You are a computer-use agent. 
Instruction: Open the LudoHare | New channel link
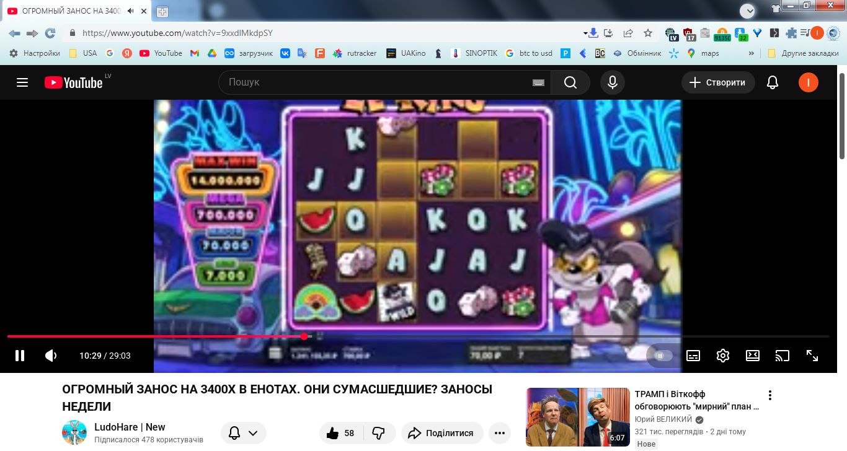[130, 427]
